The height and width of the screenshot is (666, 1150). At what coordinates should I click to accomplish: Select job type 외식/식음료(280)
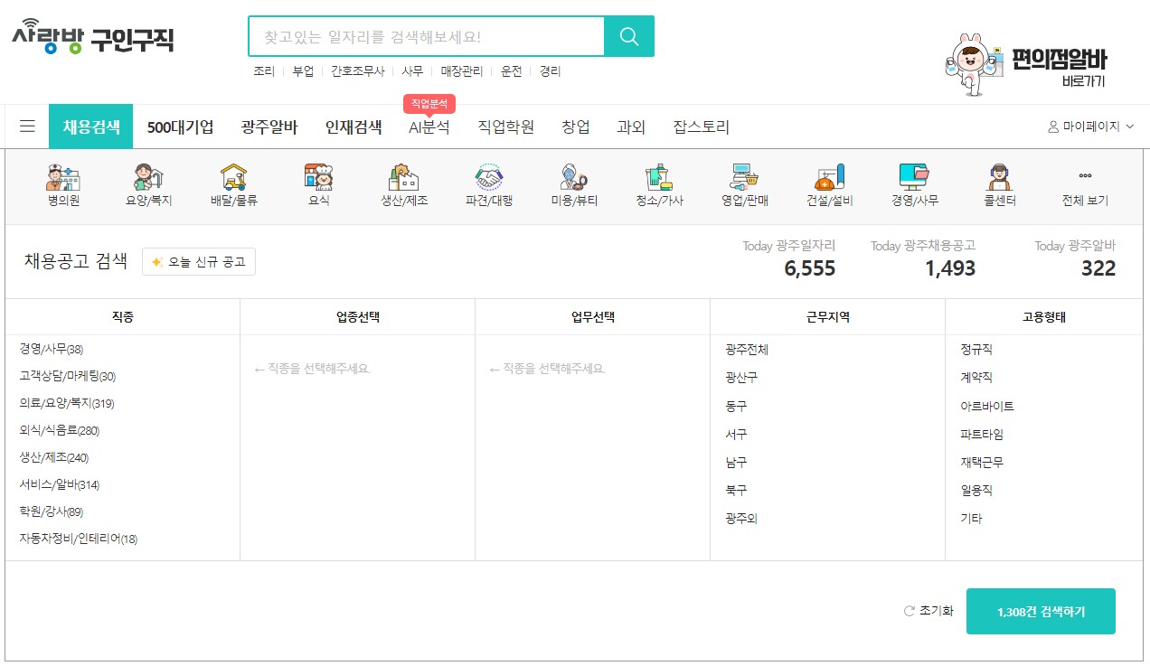click(x=60, y=431)
